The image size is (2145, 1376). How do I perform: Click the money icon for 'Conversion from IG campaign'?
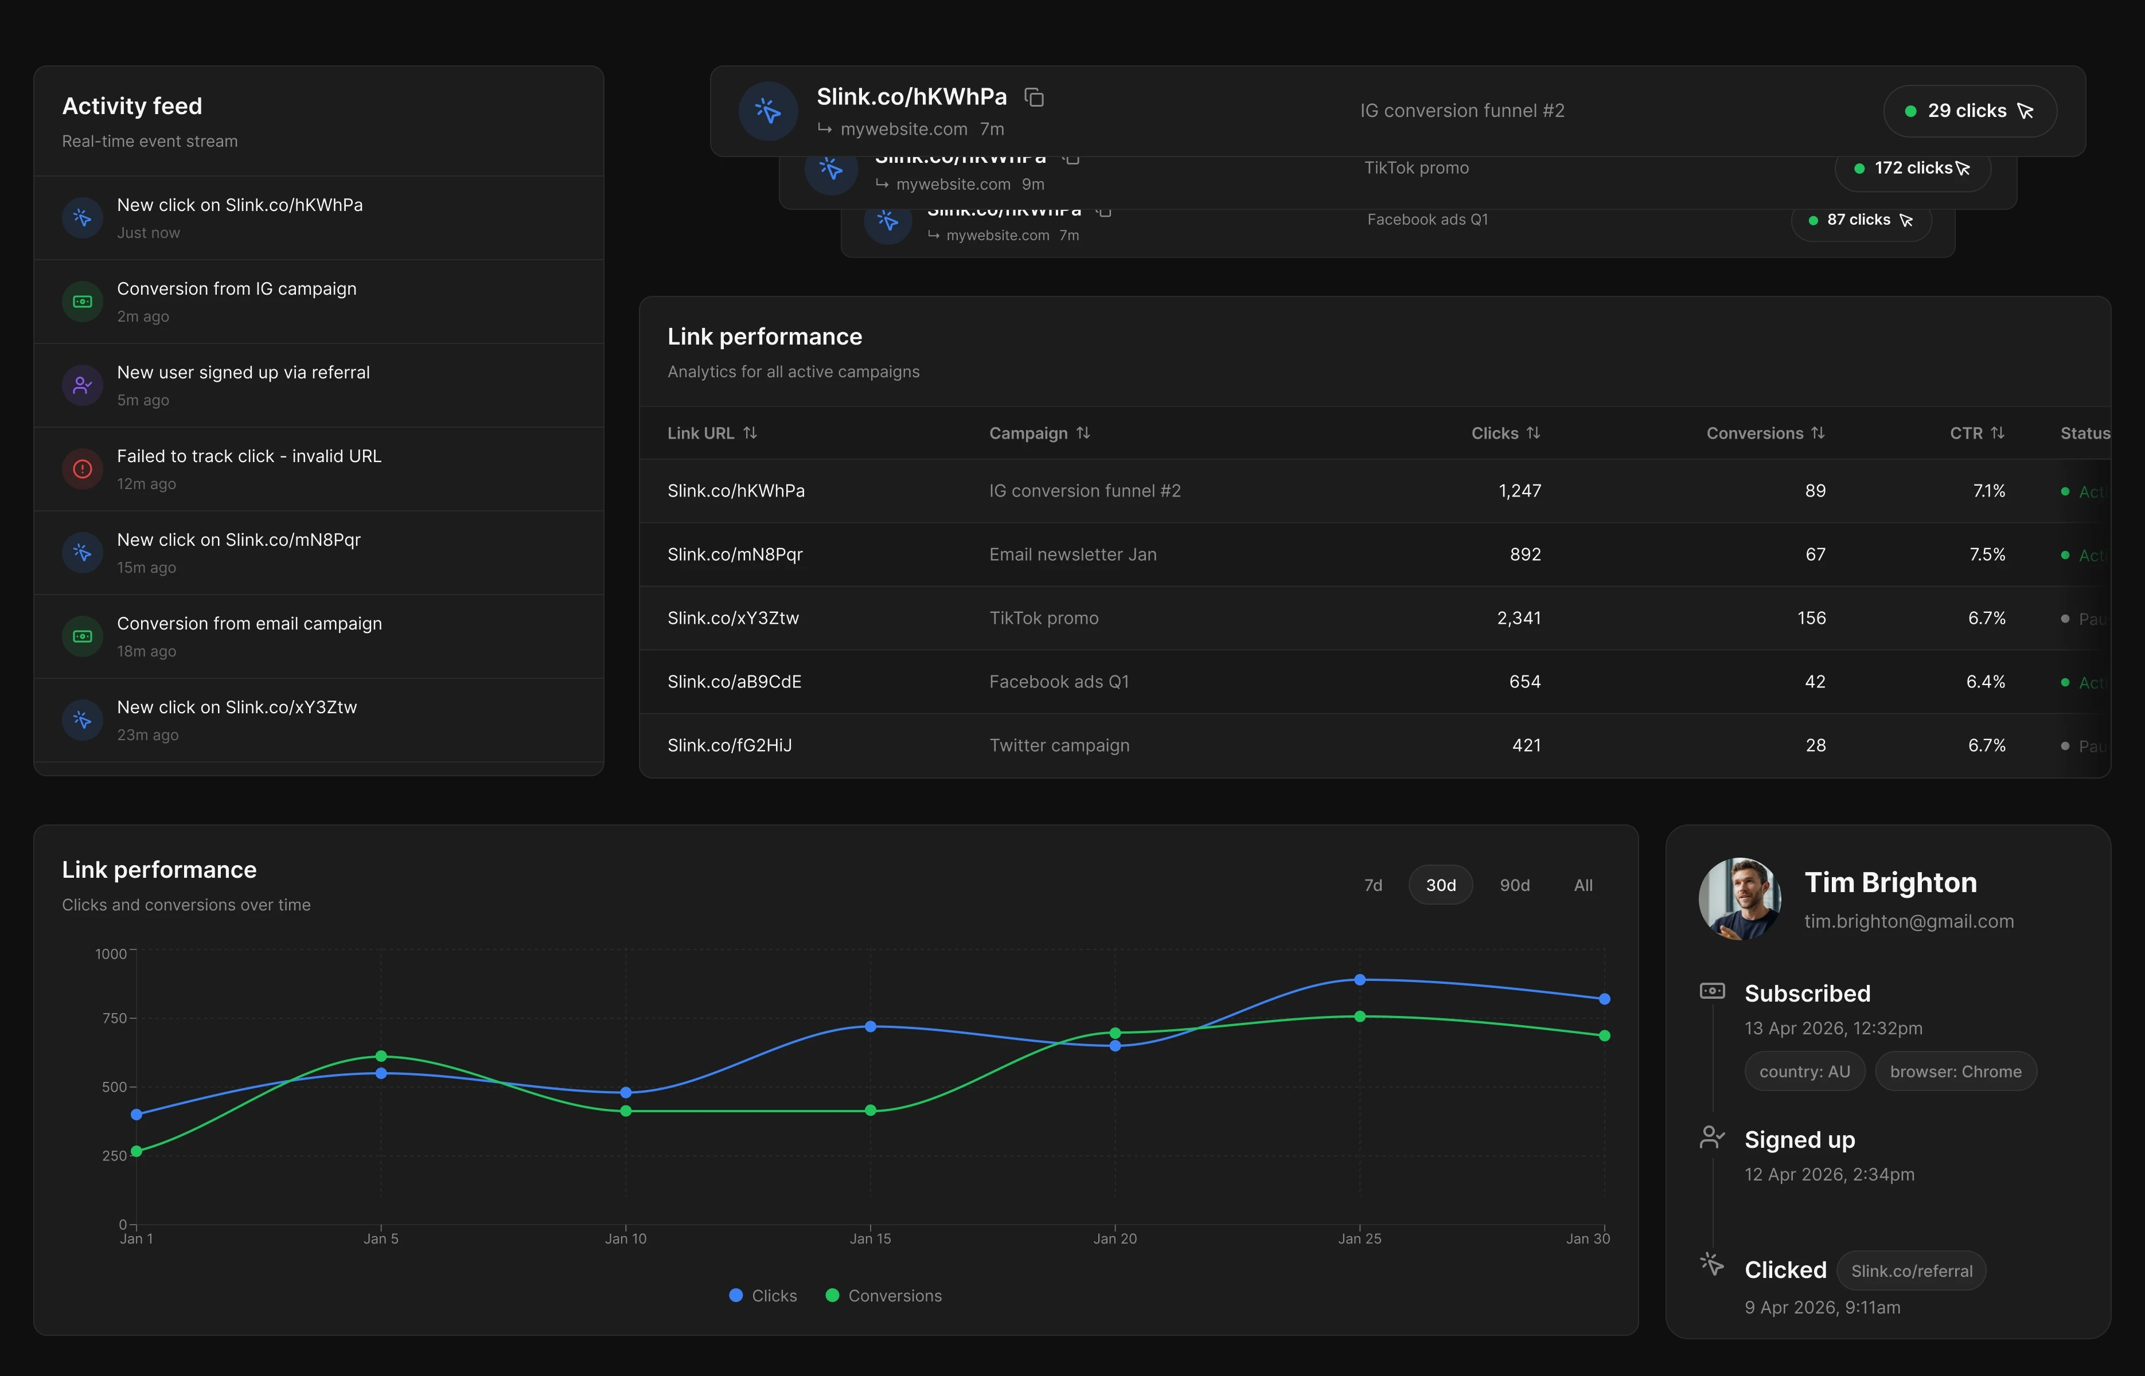(x=82, y=301)
